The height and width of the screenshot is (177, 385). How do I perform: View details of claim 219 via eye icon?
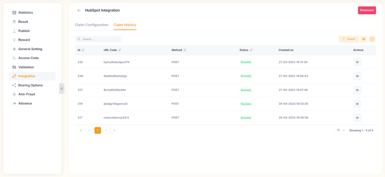click(x=357, y=104)
